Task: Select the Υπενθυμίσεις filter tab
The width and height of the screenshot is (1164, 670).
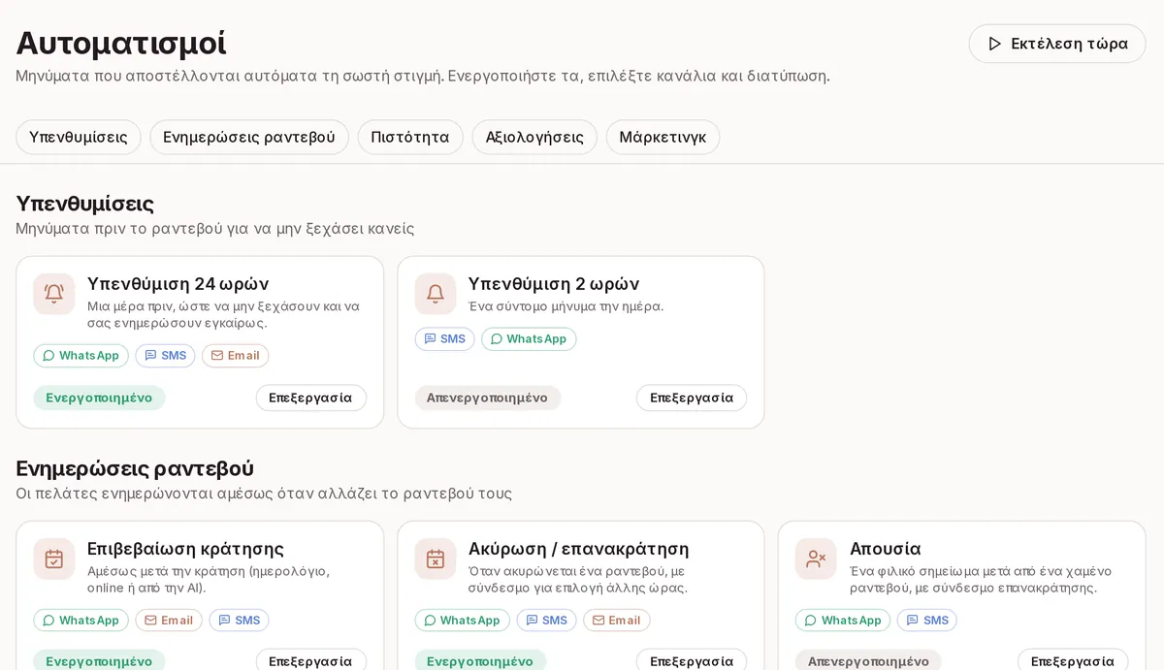Action: pos(79,137)
